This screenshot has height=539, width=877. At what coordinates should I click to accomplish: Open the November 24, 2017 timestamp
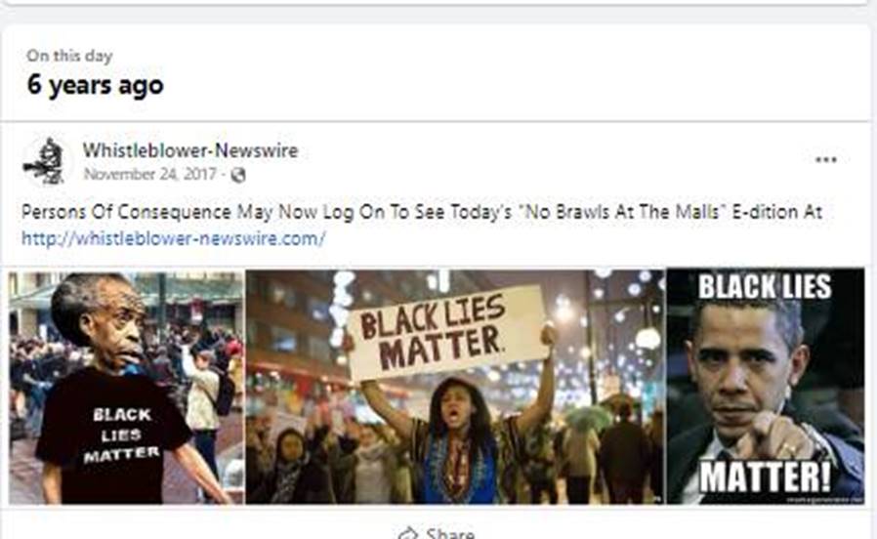pos(149,175)
